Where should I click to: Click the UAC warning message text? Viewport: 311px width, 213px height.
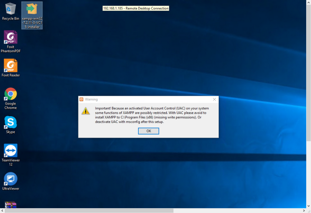point(152,115)
